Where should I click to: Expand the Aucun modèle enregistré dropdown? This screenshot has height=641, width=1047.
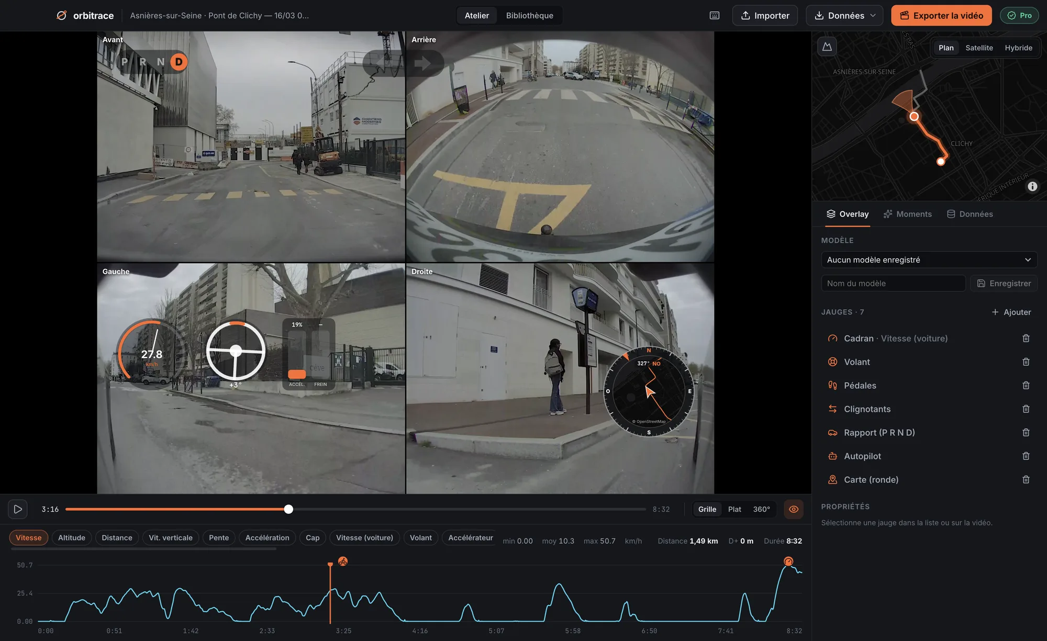coord(929,260)
